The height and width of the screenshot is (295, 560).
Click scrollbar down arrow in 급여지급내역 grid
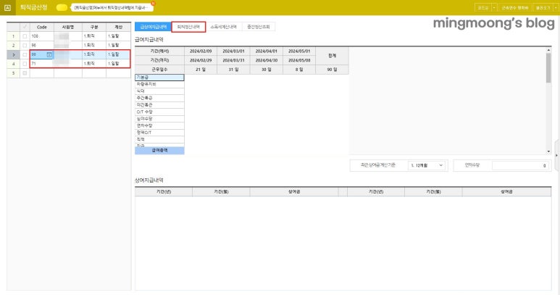coord(548,151)
